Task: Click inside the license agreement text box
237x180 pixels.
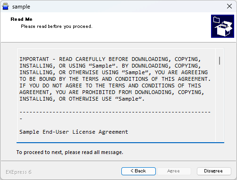Action: coord(117,95)
